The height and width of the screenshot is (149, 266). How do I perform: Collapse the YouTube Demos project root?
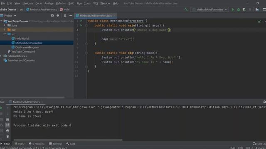pos(1,21)
